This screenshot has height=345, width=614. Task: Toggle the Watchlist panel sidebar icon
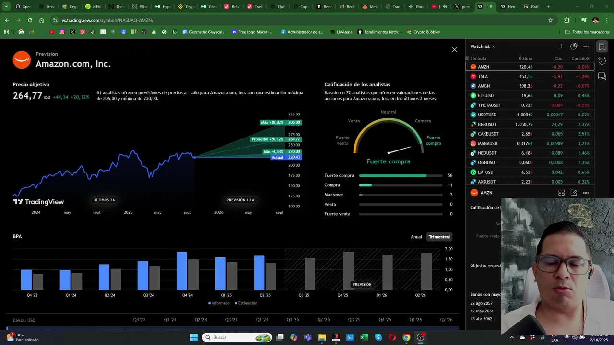pyautogui.click(x=602, y=46)
